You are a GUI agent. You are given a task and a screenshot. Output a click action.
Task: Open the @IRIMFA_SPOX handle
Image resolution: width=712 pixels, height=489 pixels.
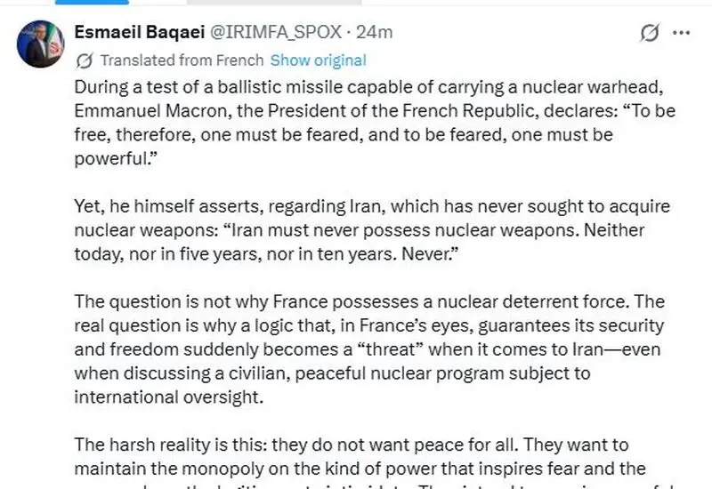pyautogui.click(x=276, y=32)
